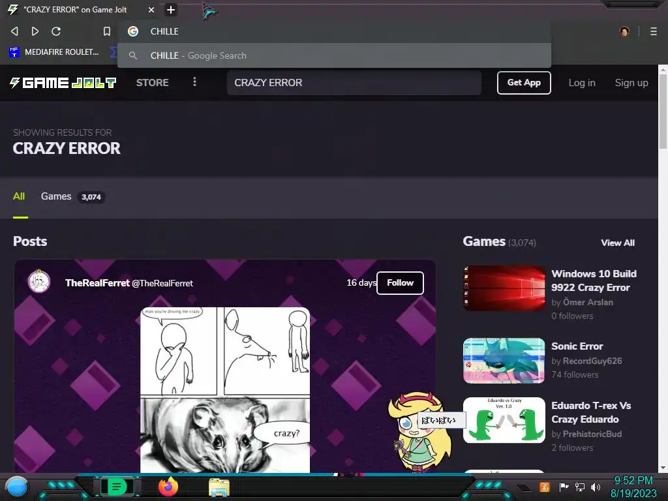668x501 pixels.
Task: Open Eduardo T-rex Vs Crazy Eduardo title
Action: [591, 412]
